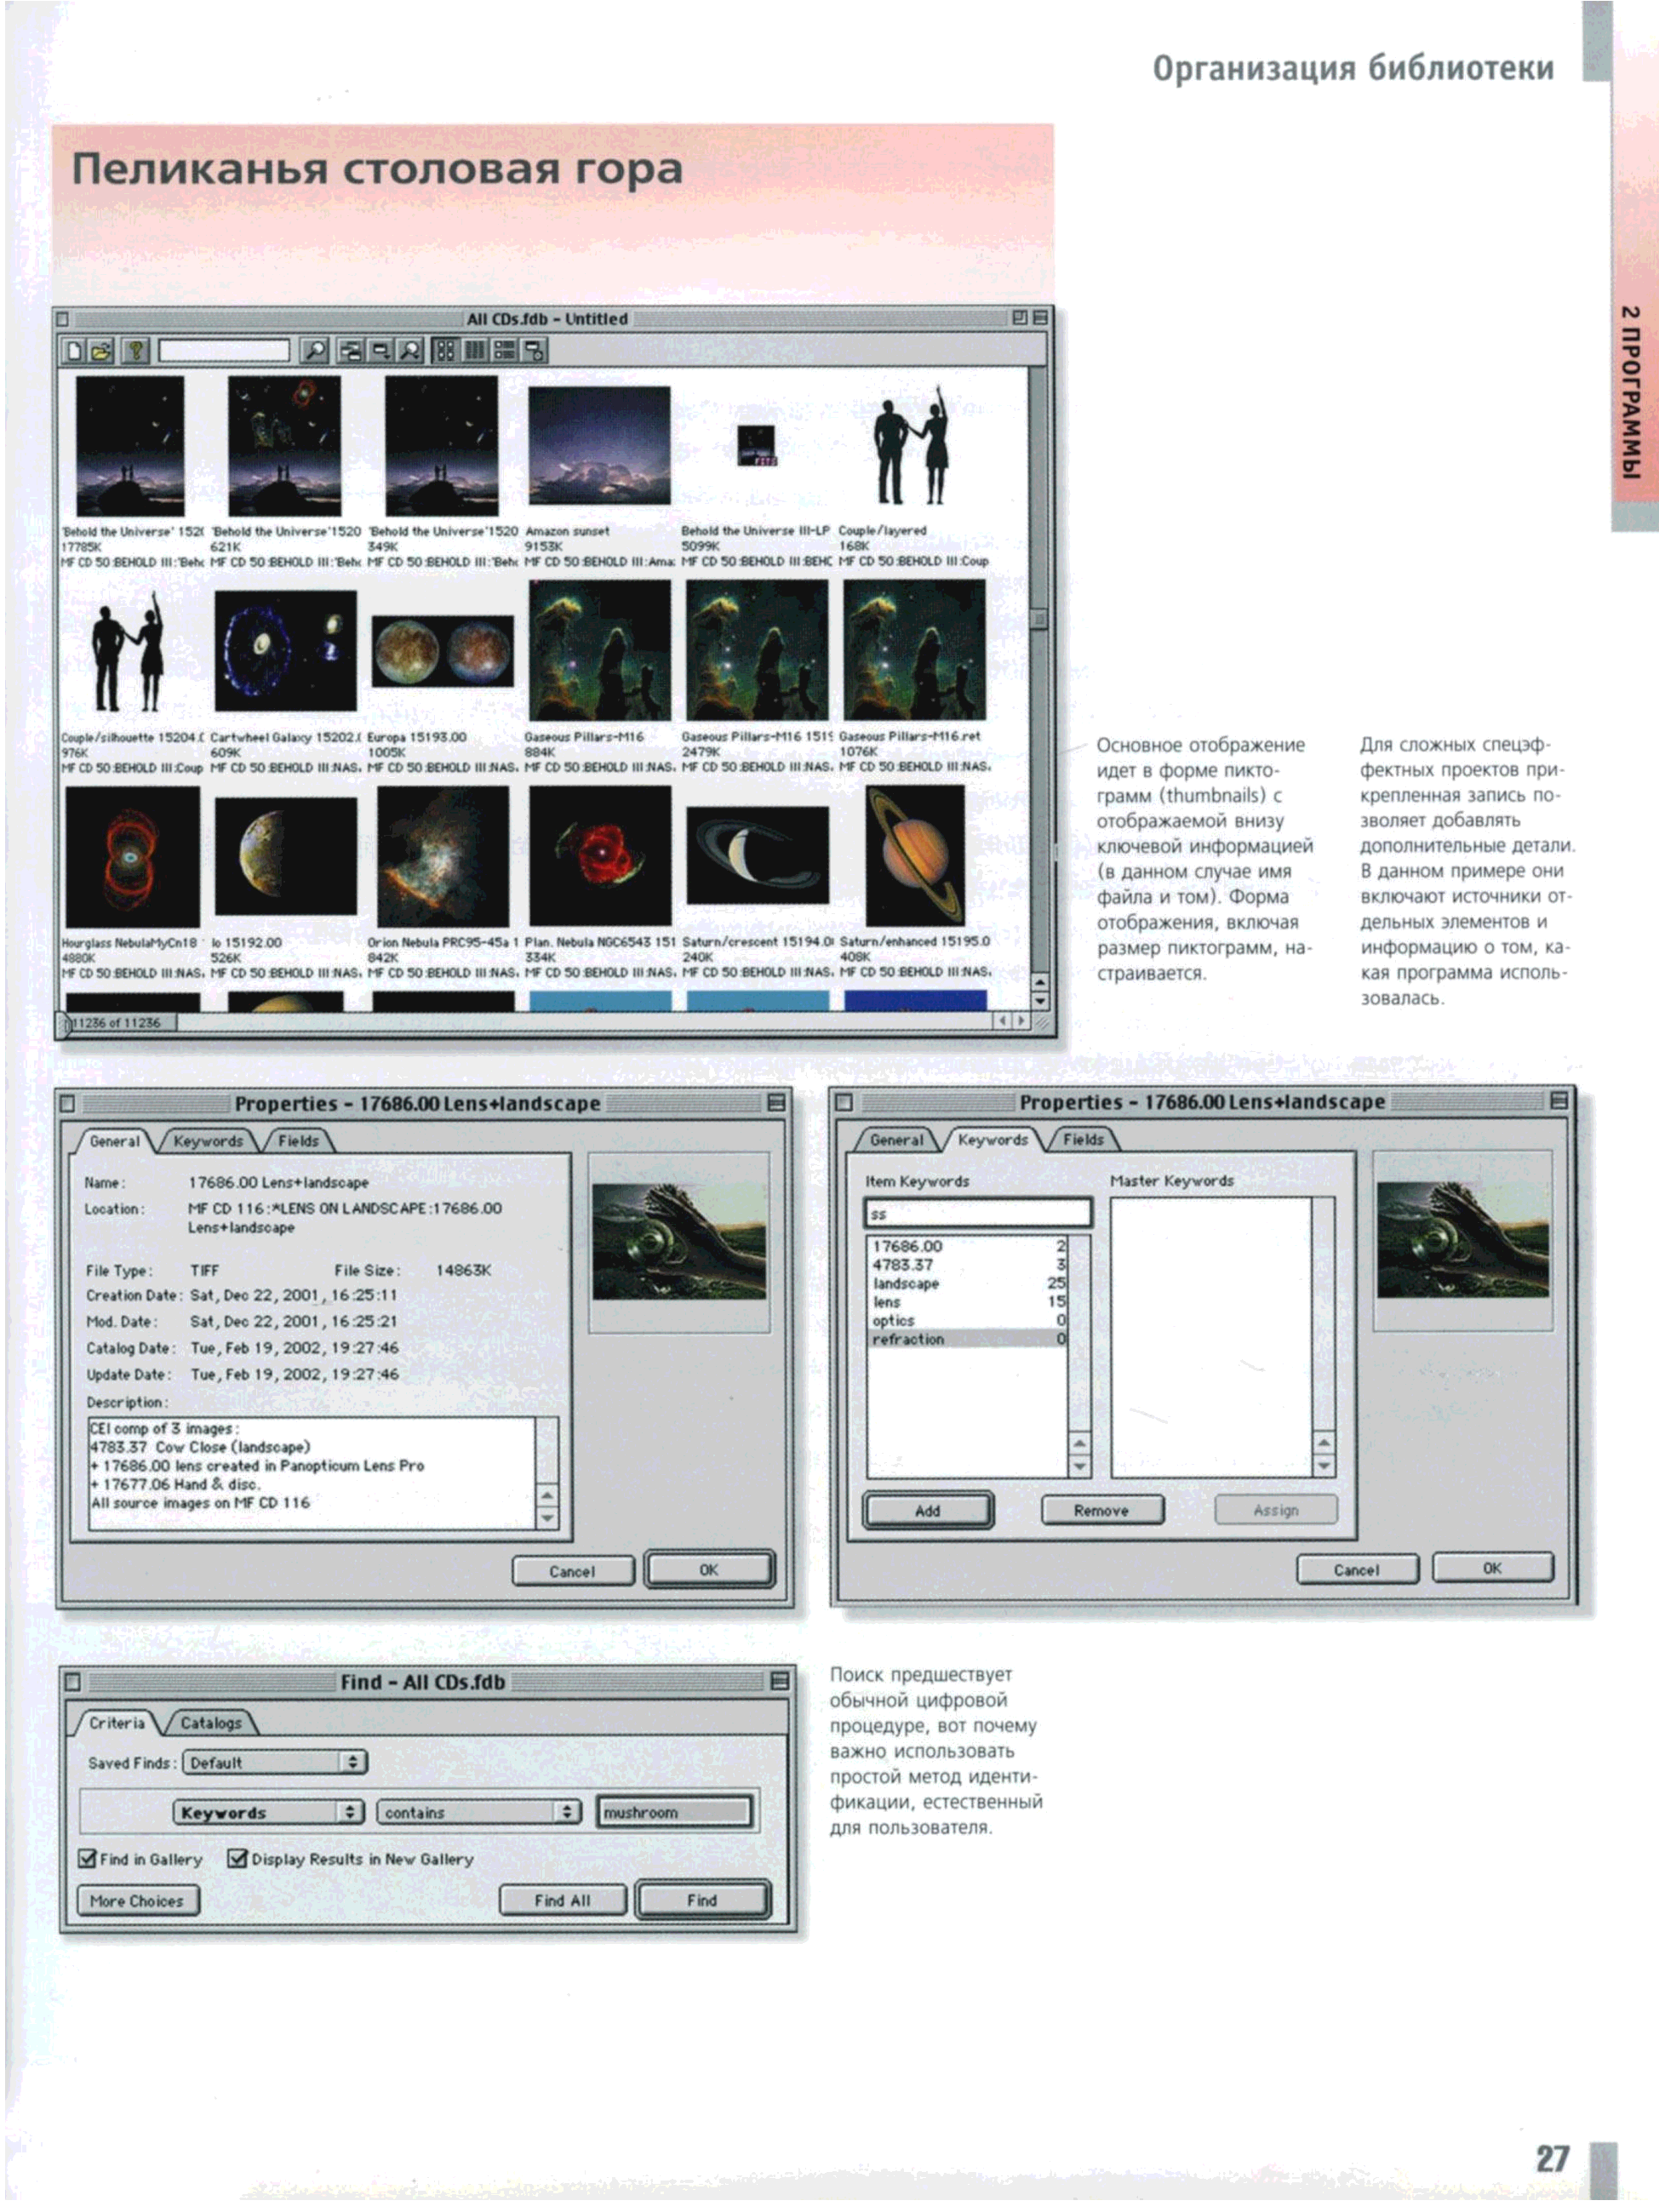Image resolution: width=1659 pixels, height=2212 pixels.
Task: Switch to text columns list view icon
Action: [x=475, y=351]
